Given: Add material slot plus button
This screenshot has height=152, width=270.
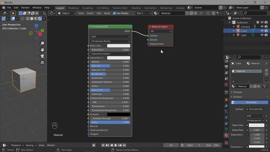Looking at the screenshot, I should click(266, 71).
